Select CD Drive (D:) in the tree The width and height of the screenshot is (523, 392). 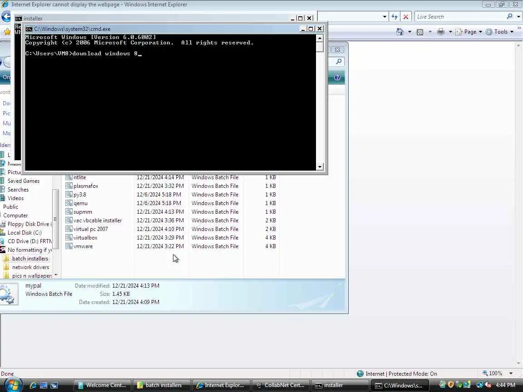click(30, 241)
